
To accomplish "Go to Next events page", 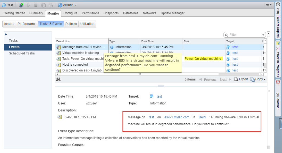I will (225, 80).
